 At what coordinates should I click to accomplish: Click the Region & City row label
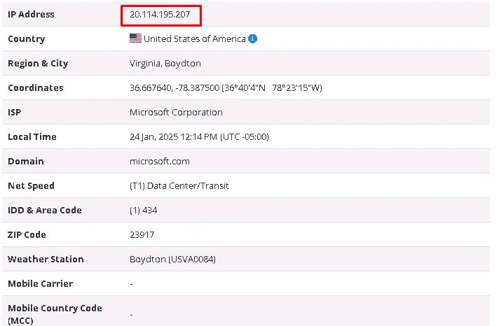click(38, 63)
